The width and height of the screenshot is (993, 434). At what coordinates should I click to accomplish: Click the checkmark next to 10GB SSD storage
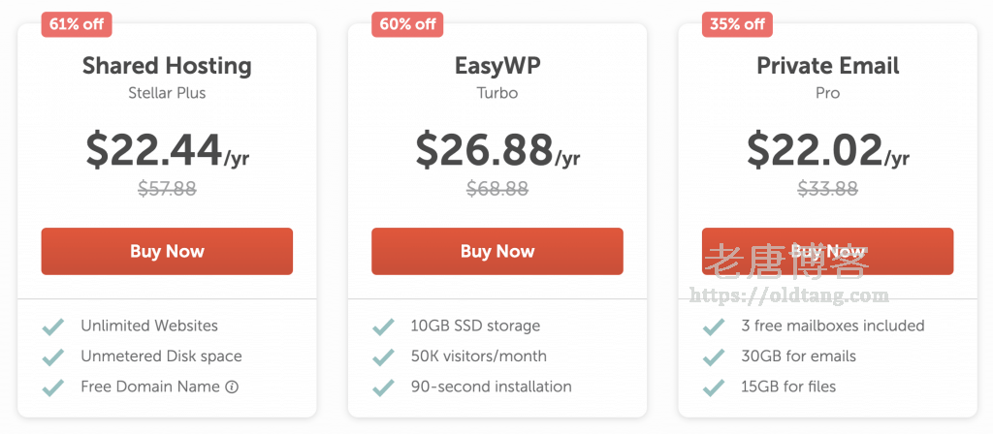pyautogui.click(x=383, y=326)
